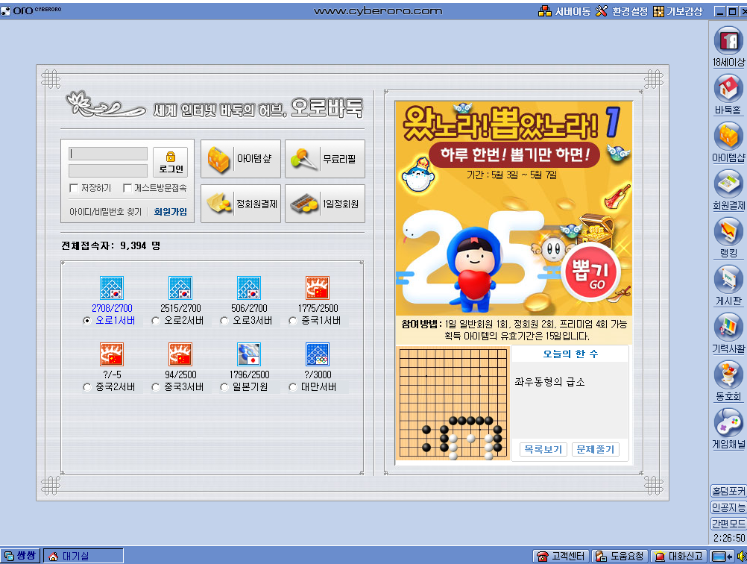The height and width of the screenshot is (564, 747).
Task: Focus the password input field
Action: coord(107,171)
